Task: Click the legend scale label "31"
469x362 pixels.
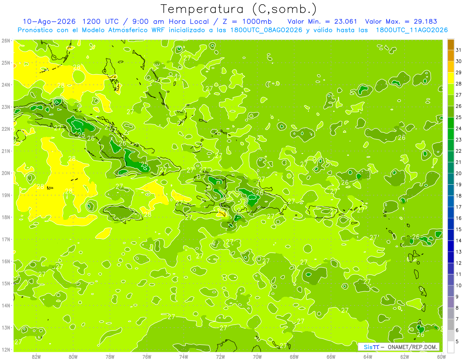Action: coord(459,50)
